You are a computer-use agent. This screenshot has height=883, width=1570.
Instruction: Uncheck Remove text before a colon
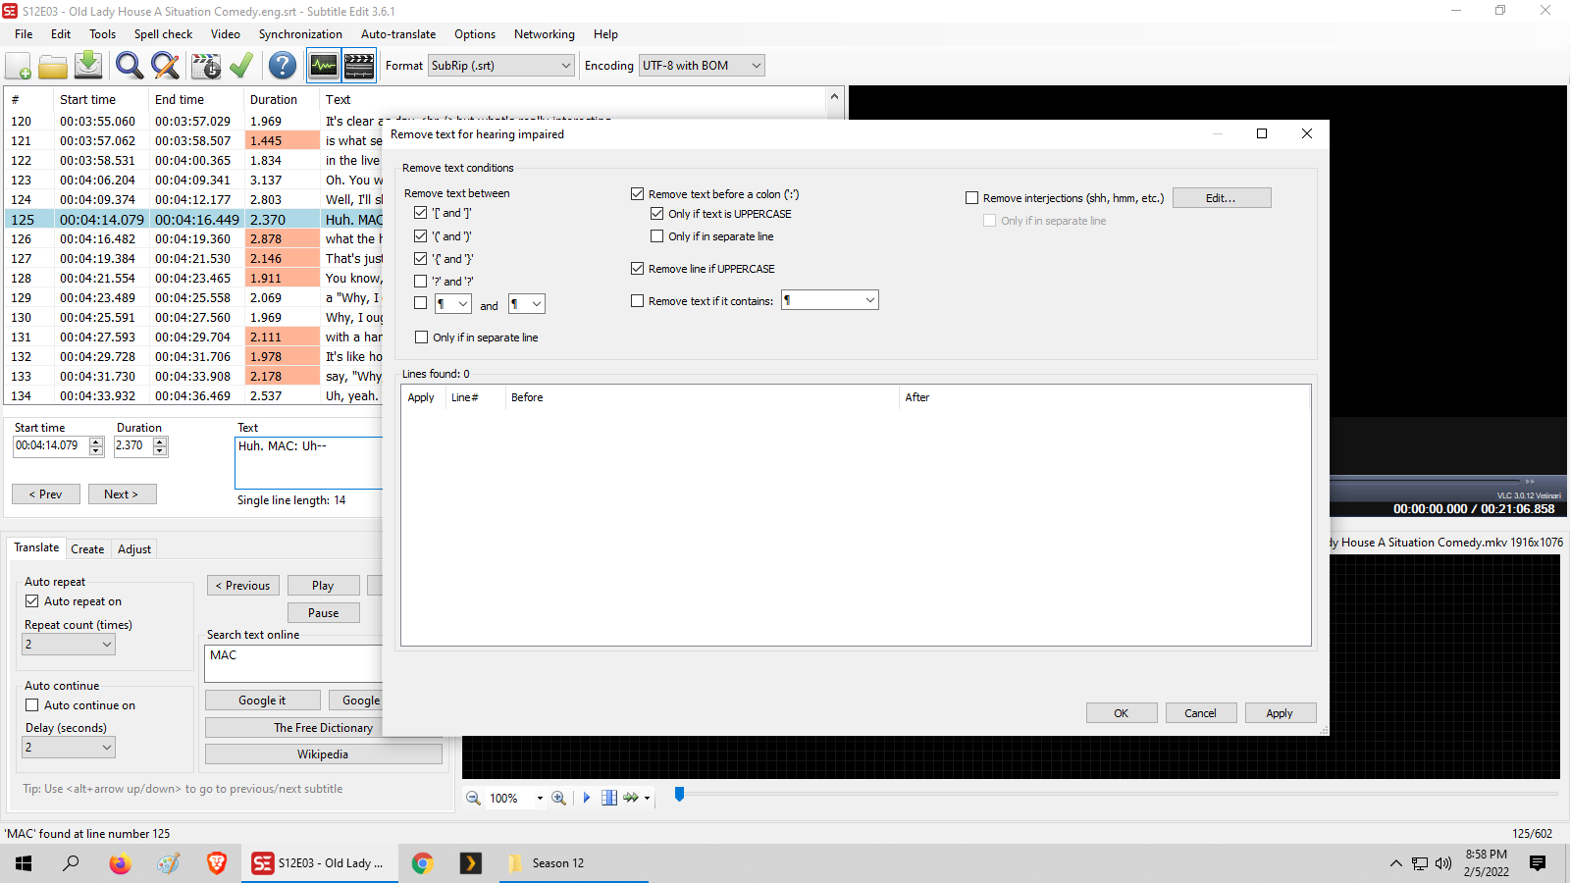pyautogui.click(x=637, y=193)
